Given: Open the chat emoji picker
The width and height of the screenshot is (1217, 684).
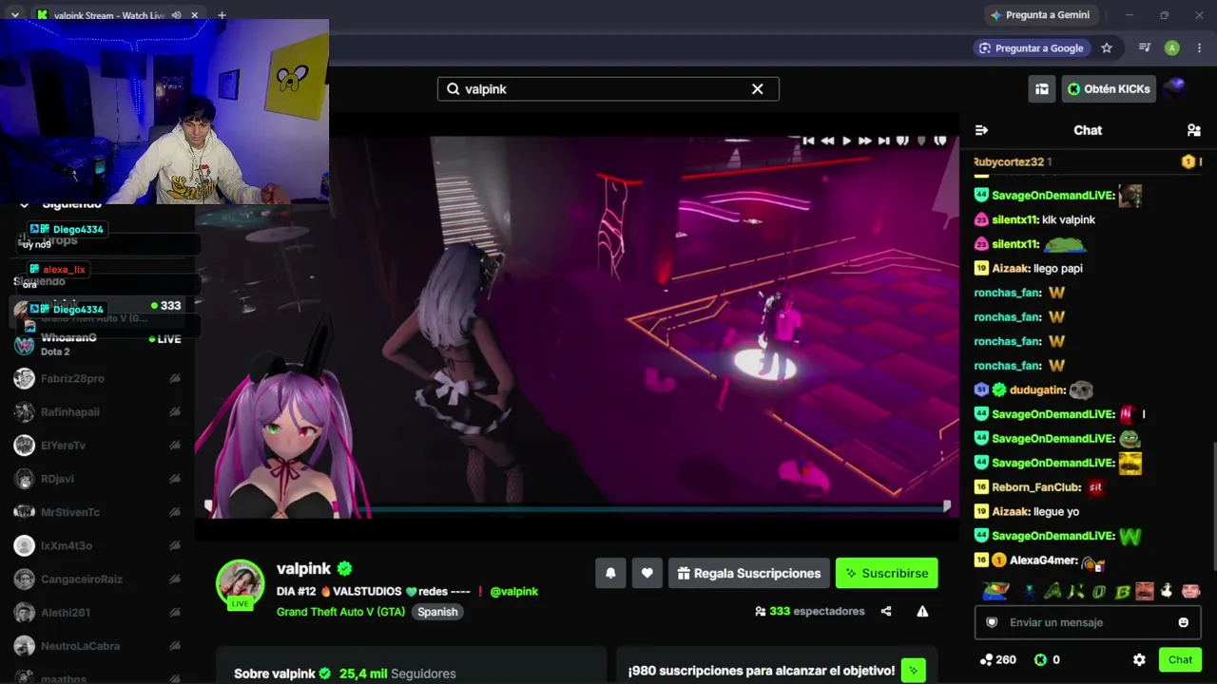Looking at the screenshot, I should tap(1184, 622).
